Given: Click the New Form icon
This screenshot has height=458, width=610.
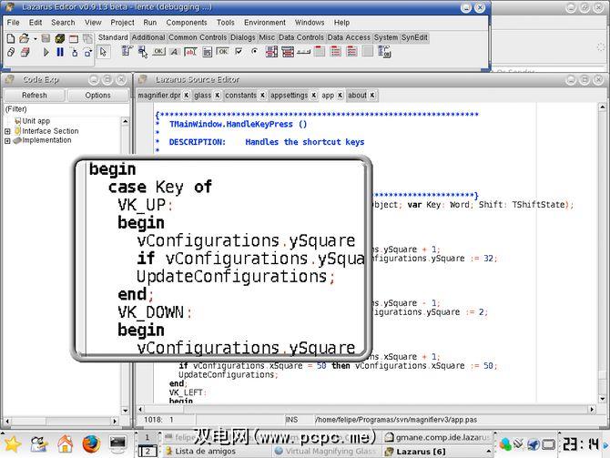Looking at the screenshot, I should pyautogui.click(x=74, y=38).
